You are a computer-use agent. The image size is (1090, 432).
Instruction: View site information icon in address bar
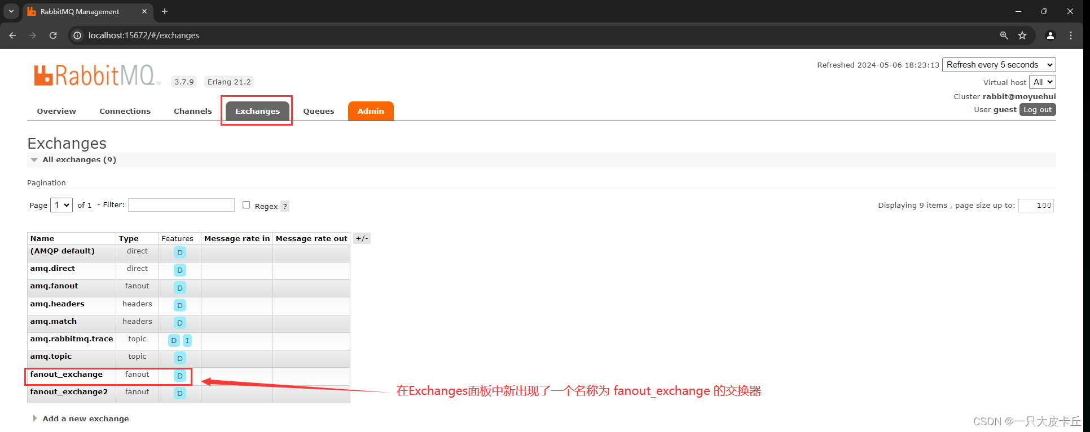[x=78, y=35]
